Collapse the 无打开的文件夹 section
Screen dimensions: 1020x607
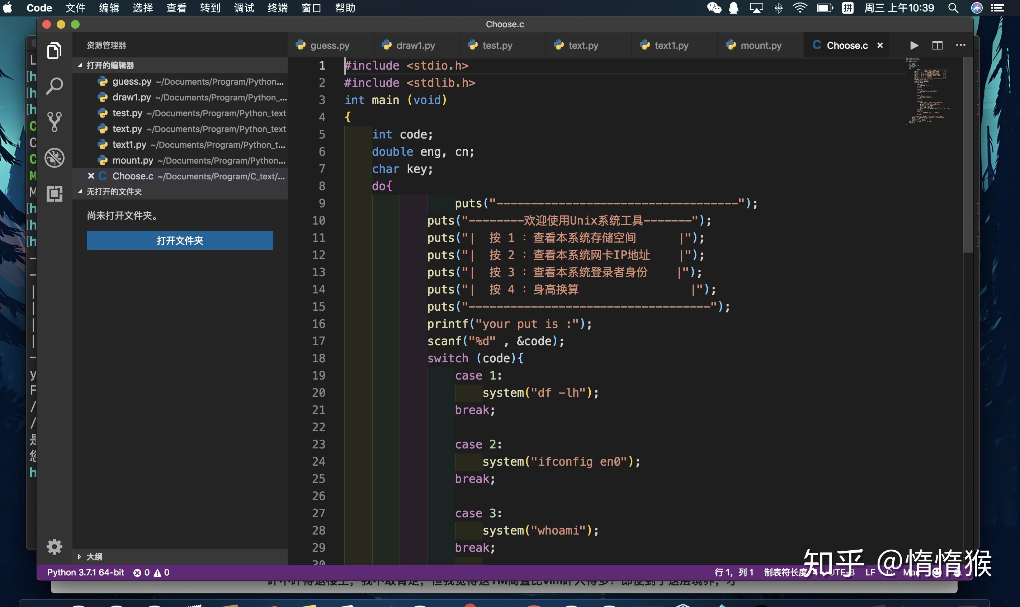[x=114, y=192]
